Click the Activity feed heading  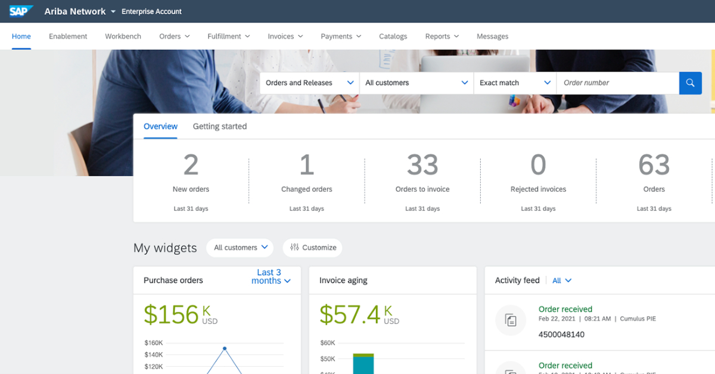[x=517, y=280]
